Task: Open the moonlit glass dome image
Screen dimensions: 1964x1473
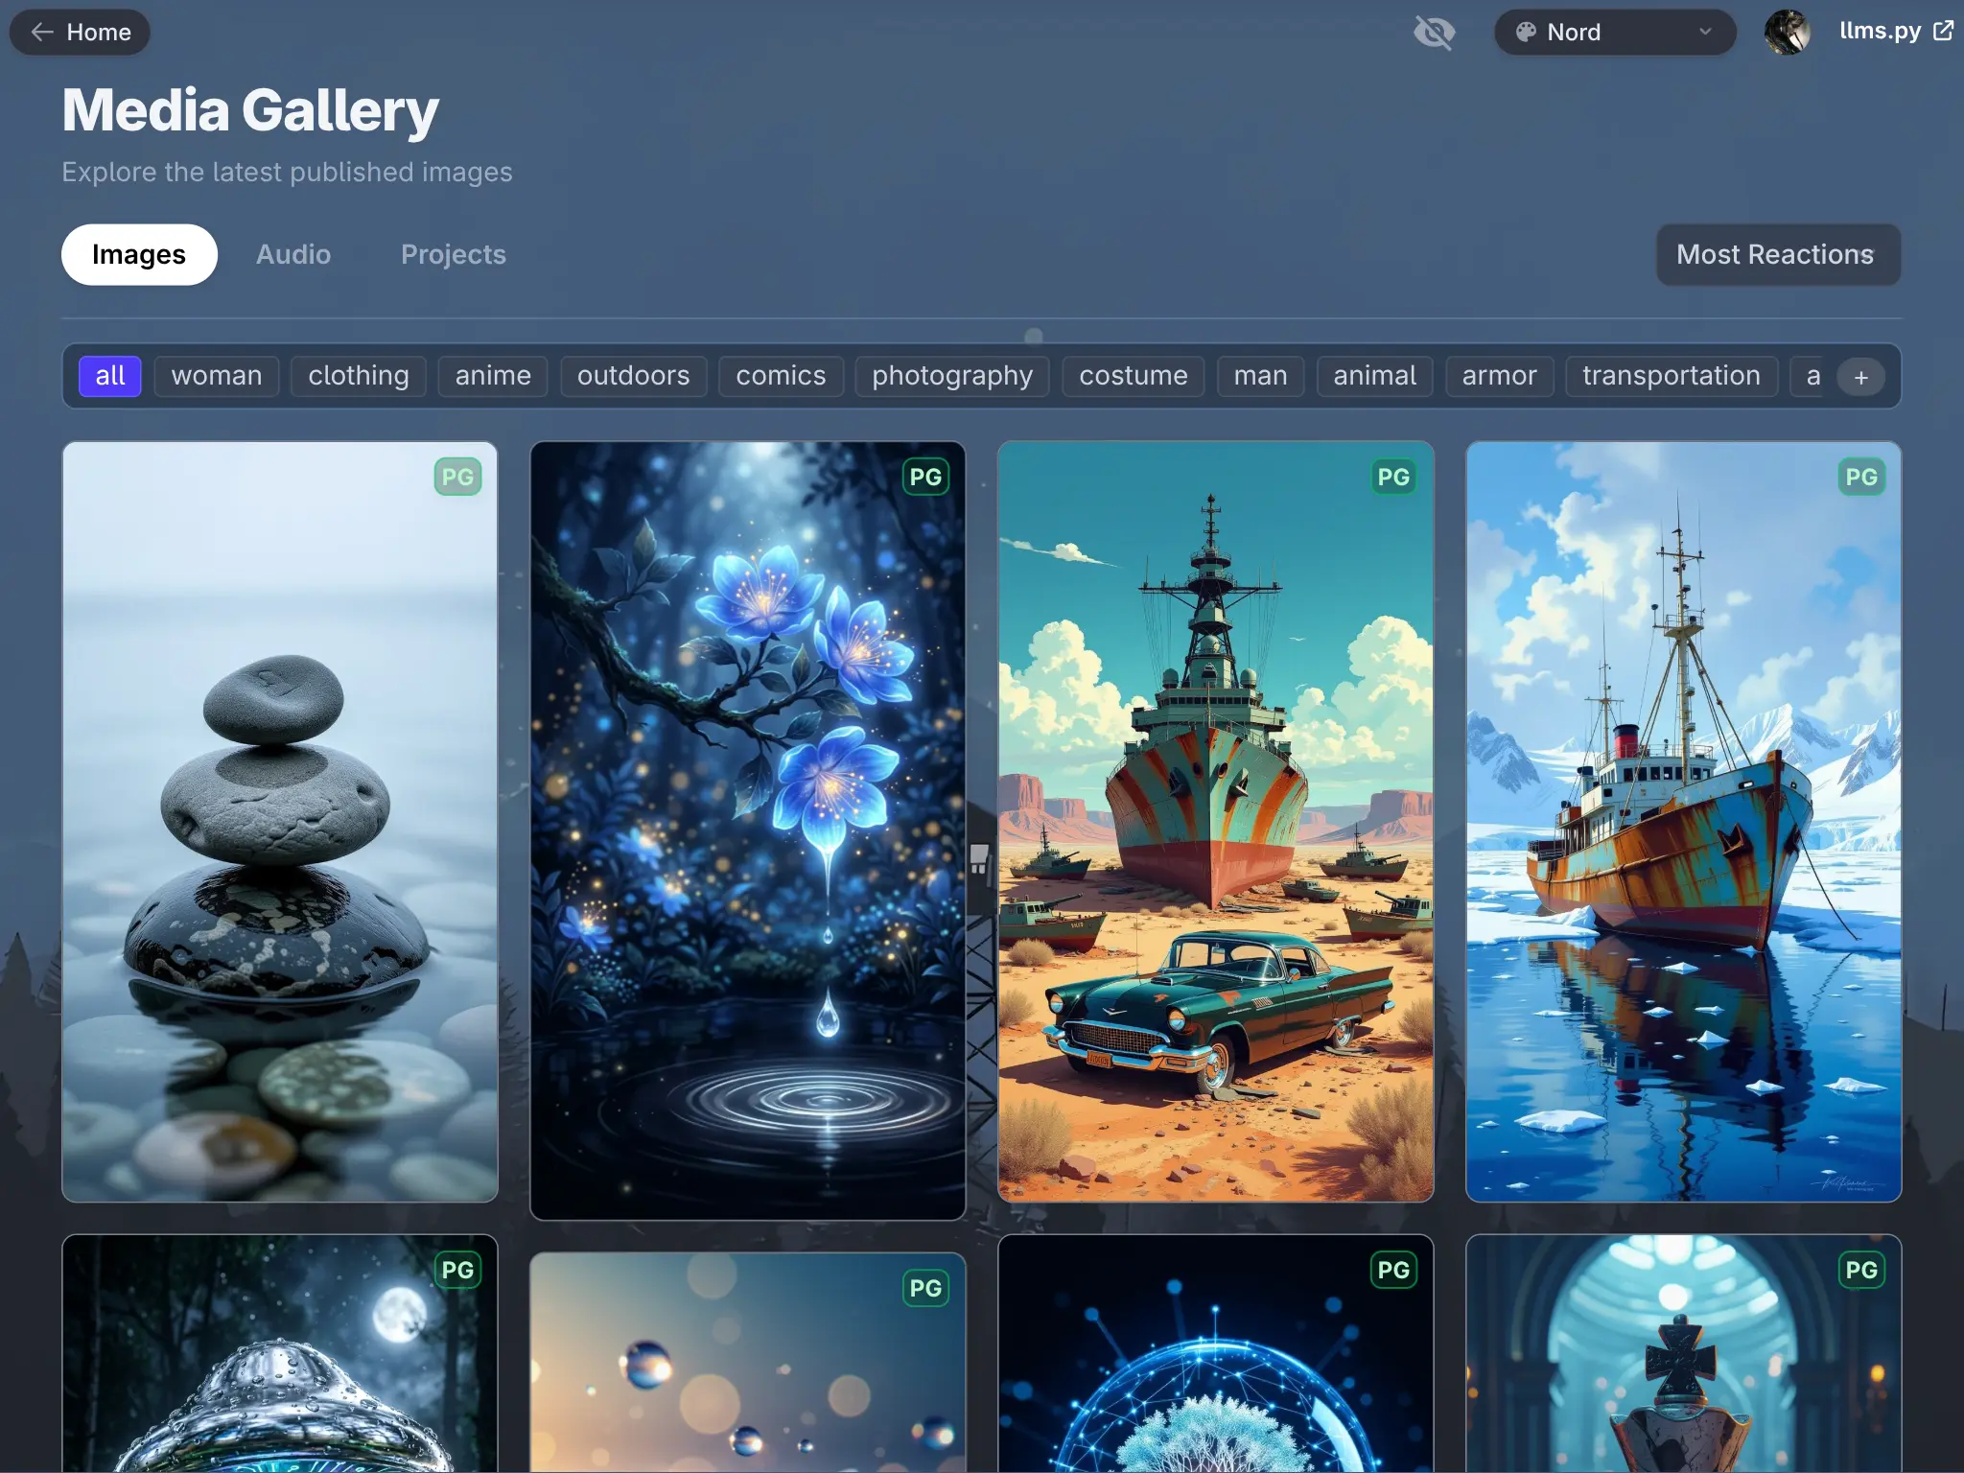Action: (x=280, y=1354)
